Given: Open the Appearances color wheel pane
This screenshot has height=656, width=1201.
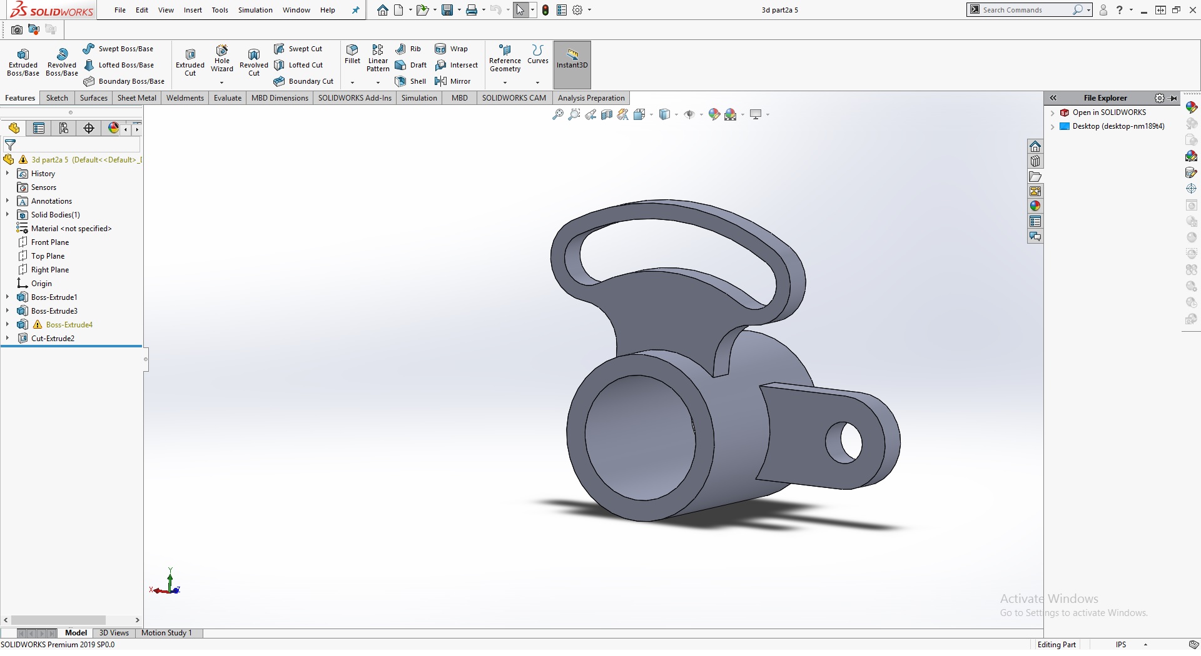Looking at the screenshot, I should point(1035,206).
